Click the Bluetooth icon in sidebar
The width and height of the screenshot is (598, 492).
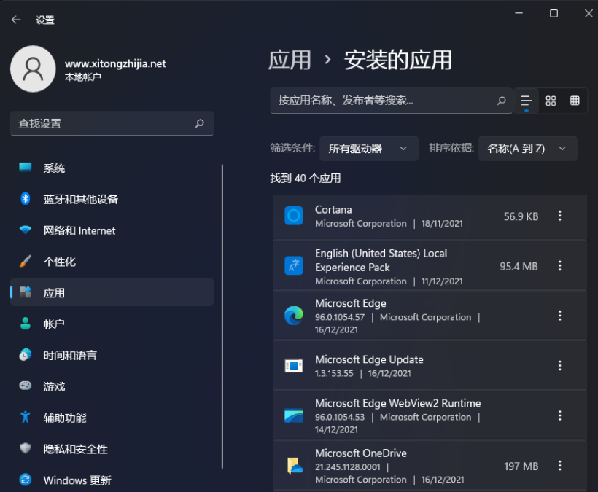coord(26,198)
